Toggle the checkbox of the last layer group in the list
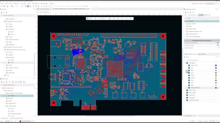This screenshot has height=123, width=220. point(187,100)
